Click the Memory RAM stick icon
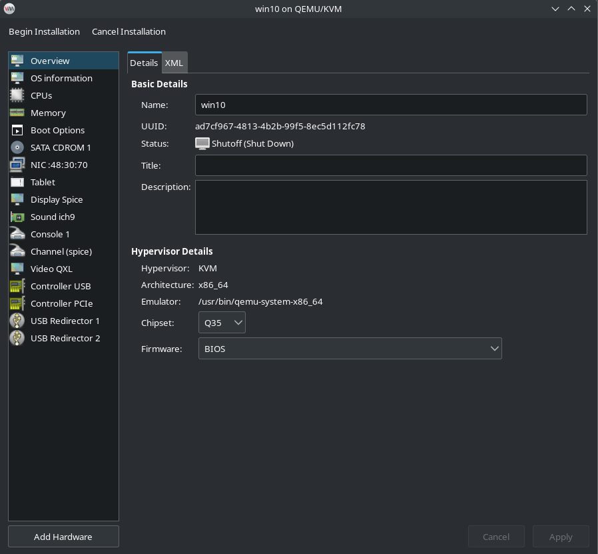 click(17, 113)
